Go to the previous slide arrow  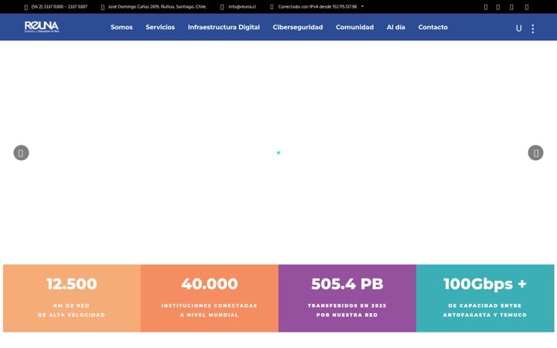click(x=22, y=152)
